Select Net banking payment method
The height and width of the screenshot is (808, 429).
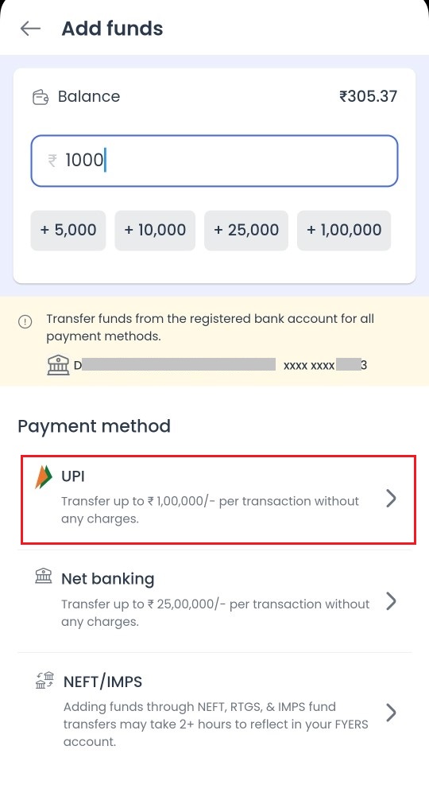click(214, 601)
